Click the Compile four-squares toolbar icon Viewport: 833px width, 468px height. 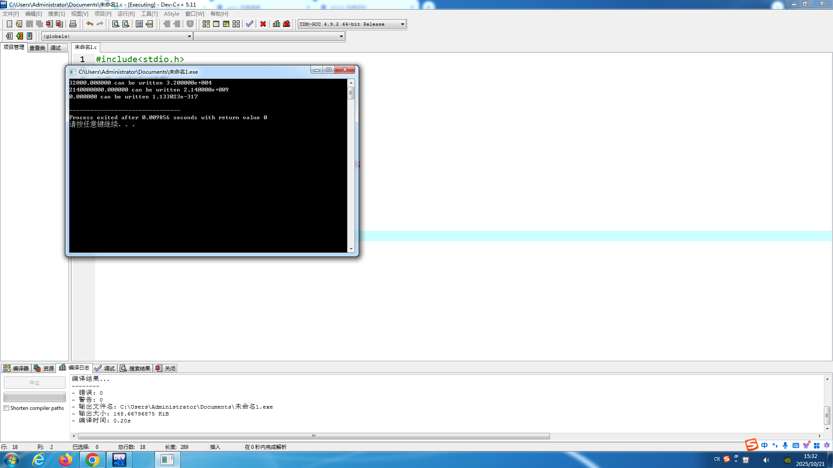tap(206, 24)
